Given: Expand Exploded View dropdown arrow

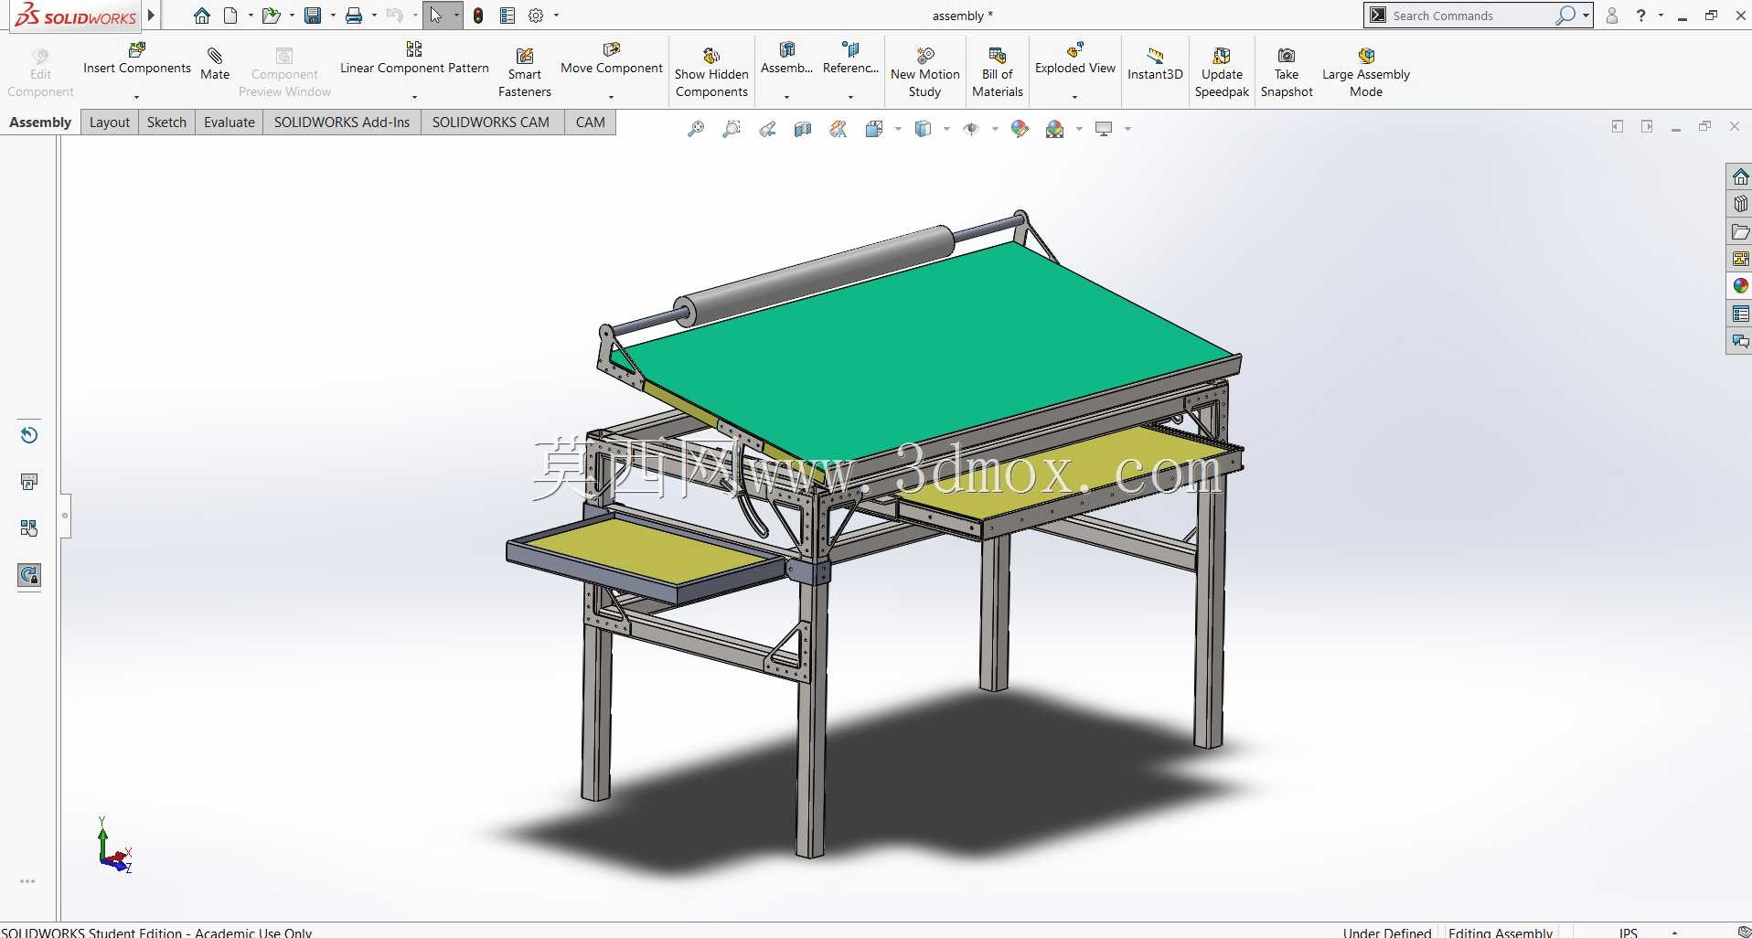Looking at the screenshot, I should 1074,97.
